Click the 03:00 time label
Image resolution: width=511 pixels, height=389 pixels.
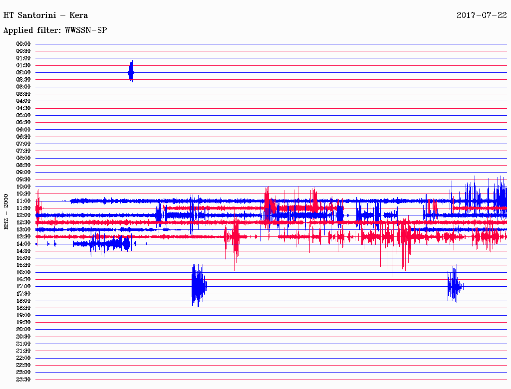point(23,87)
